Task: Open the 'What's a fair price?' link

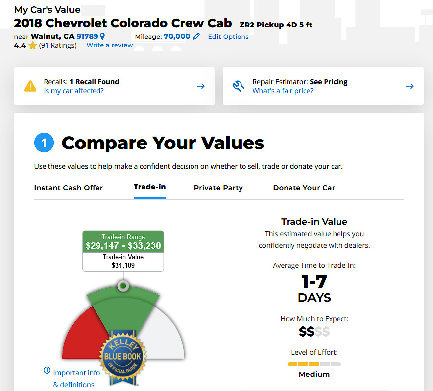Action: tap(283, 91)
